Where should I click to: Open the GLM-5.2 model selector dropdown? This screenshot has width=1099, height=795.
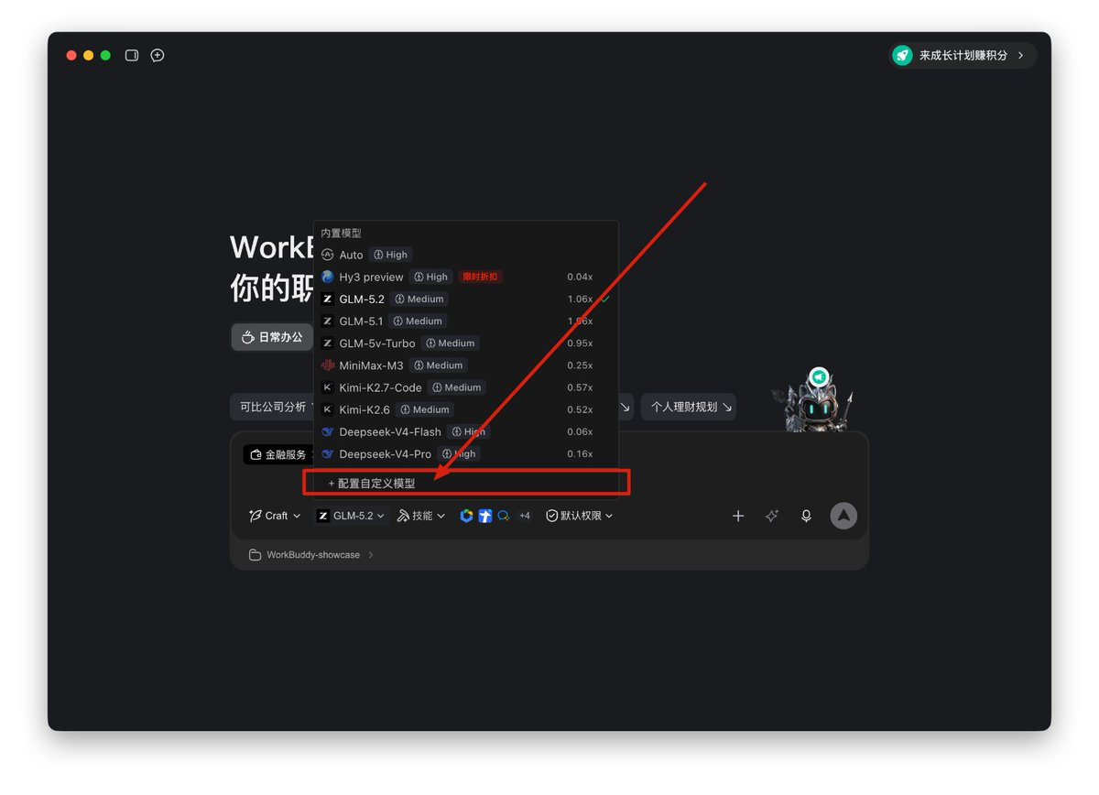352,516
